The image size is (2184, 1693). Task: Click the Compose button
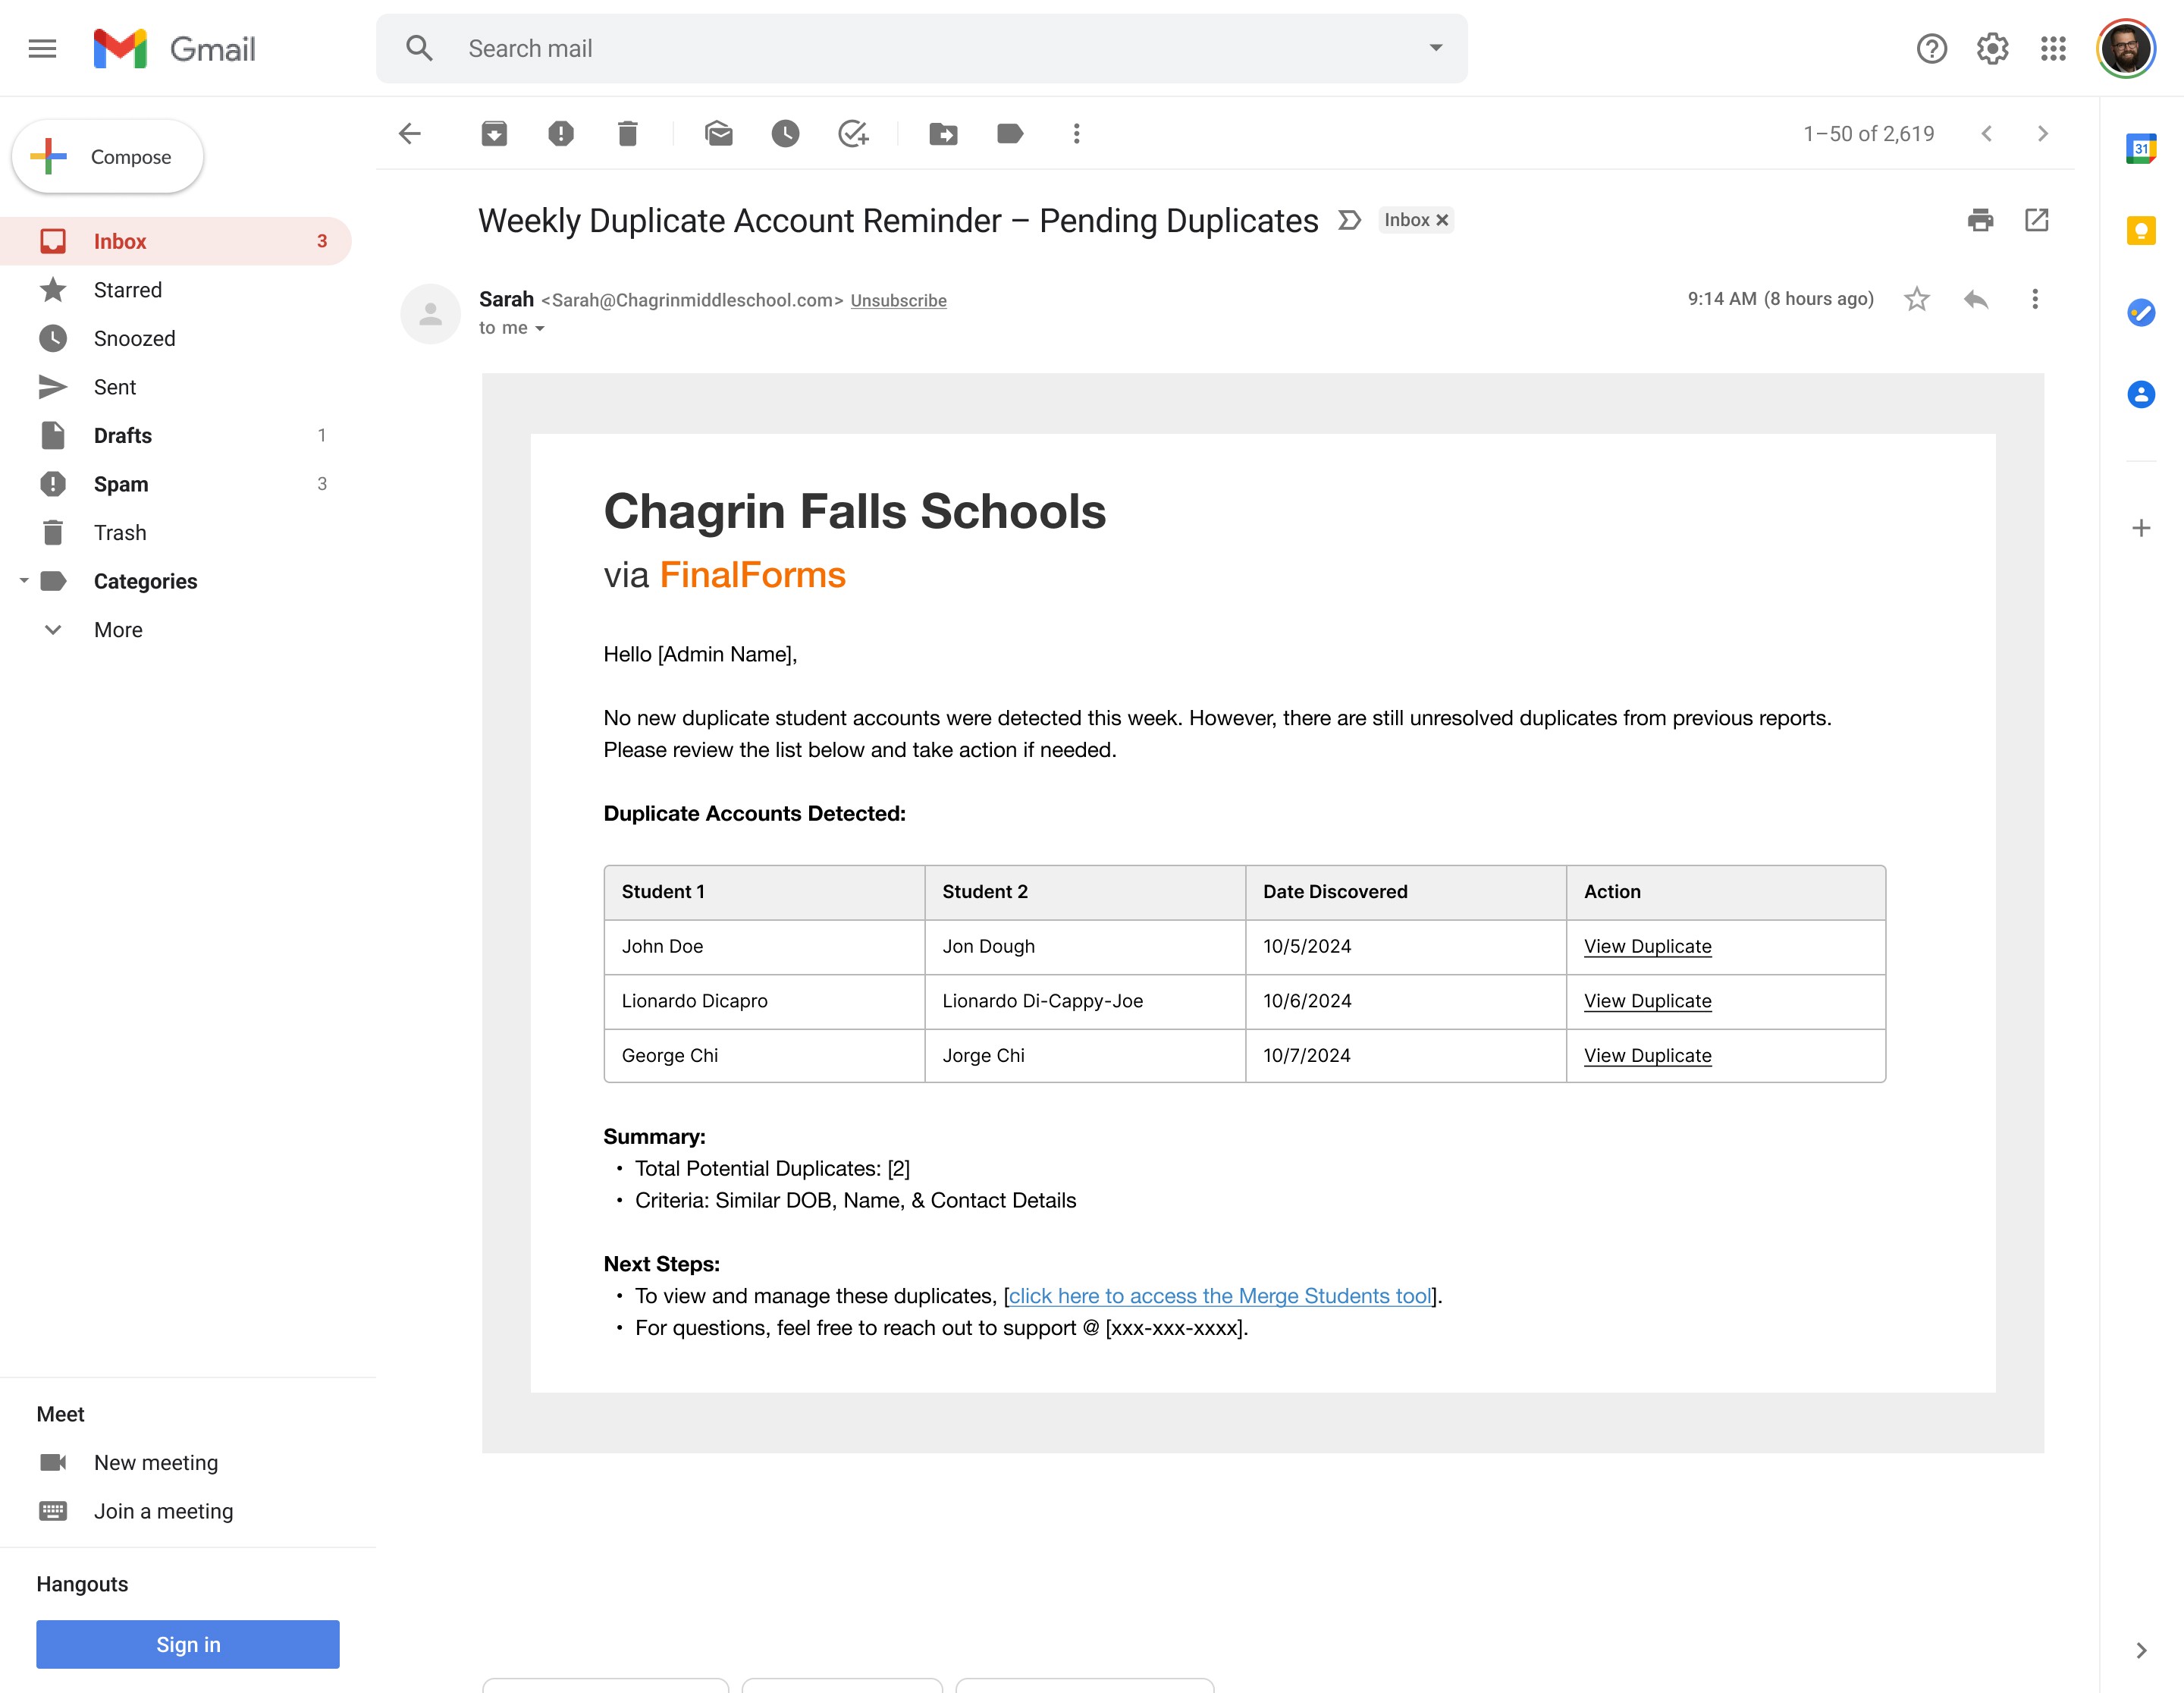[x=108, y=157]
